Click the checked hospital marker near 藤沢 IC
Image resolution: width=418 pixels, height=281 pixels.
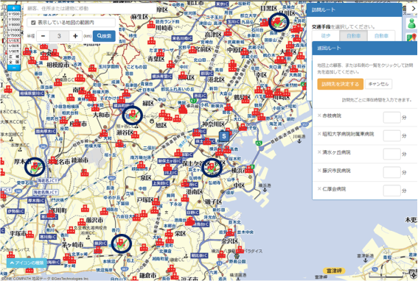tap(122, 243)
